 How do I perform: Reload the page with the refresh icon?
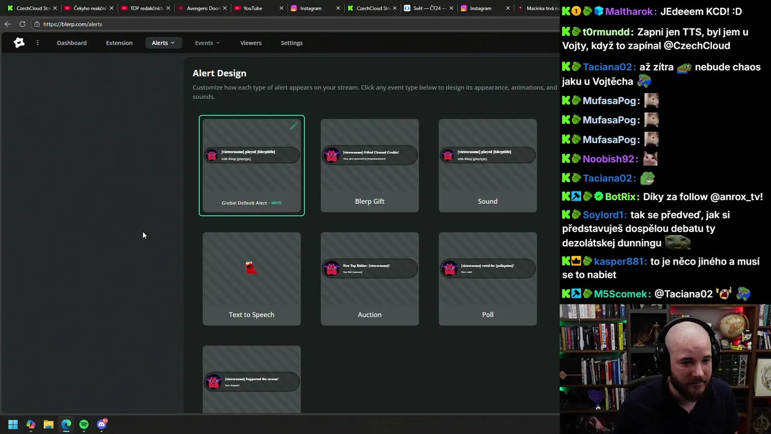pos(22,24)
